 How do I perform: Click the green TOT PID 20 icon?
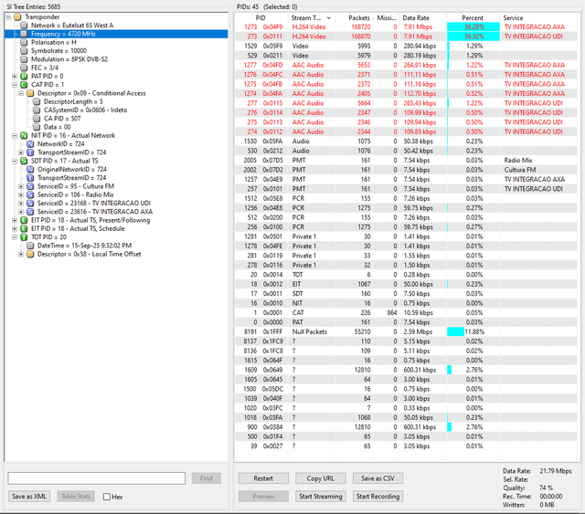(x=24, y=237)
